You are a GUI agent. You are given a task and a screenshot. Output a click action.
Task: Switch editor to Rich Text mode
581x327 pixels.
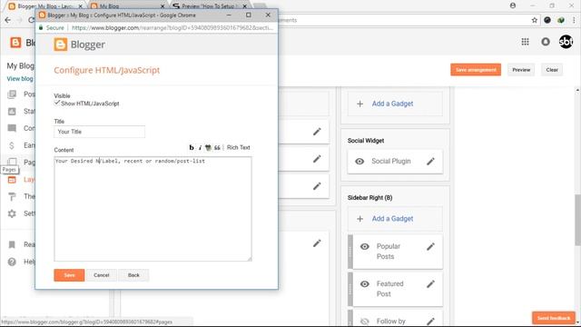pyautogui.click(x=238, y=147)
